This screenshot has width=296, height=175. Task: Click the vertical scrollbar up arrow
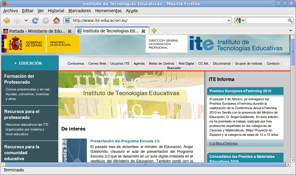(292, 37)
